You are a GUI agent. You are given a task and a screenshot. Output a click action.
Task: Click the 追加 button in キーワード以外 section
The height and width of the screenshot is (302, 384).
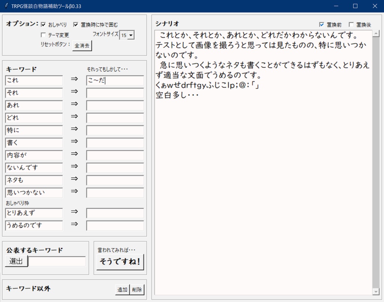pyautogui.click(x=121, y=289)
